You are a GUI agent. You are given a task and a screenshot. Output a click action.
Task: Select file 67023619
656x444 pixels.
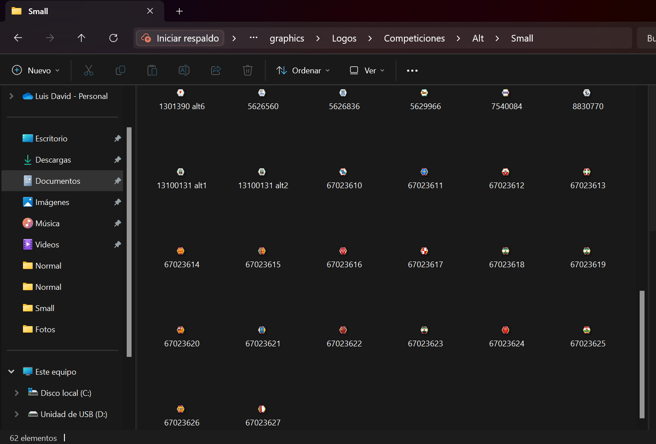click(588, 258)
